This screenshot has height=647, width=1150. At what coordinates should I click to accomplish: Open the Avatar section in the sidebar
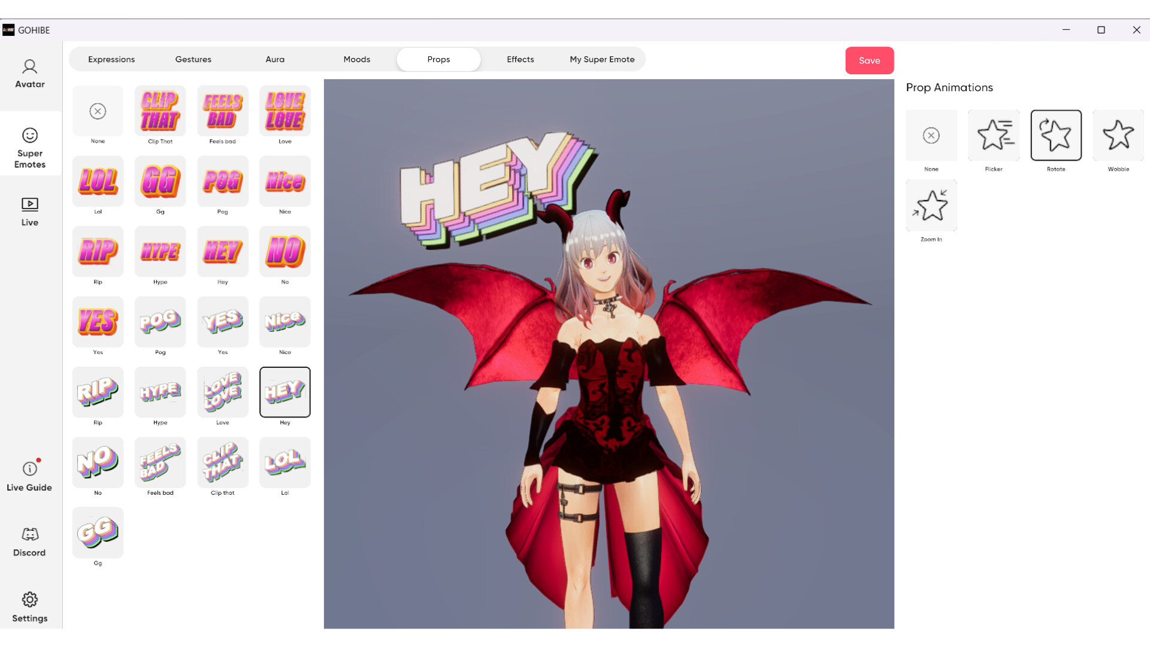pos(29,74)
